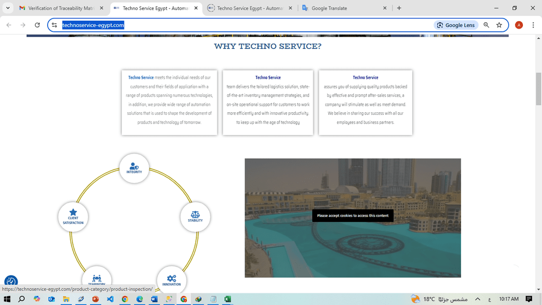Click the Google Lens button
This screenshot has height=305, width=542.
pos(456,25)
